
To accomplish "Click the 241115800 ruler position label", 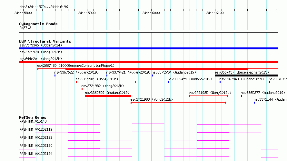I will tap(23, 13).
